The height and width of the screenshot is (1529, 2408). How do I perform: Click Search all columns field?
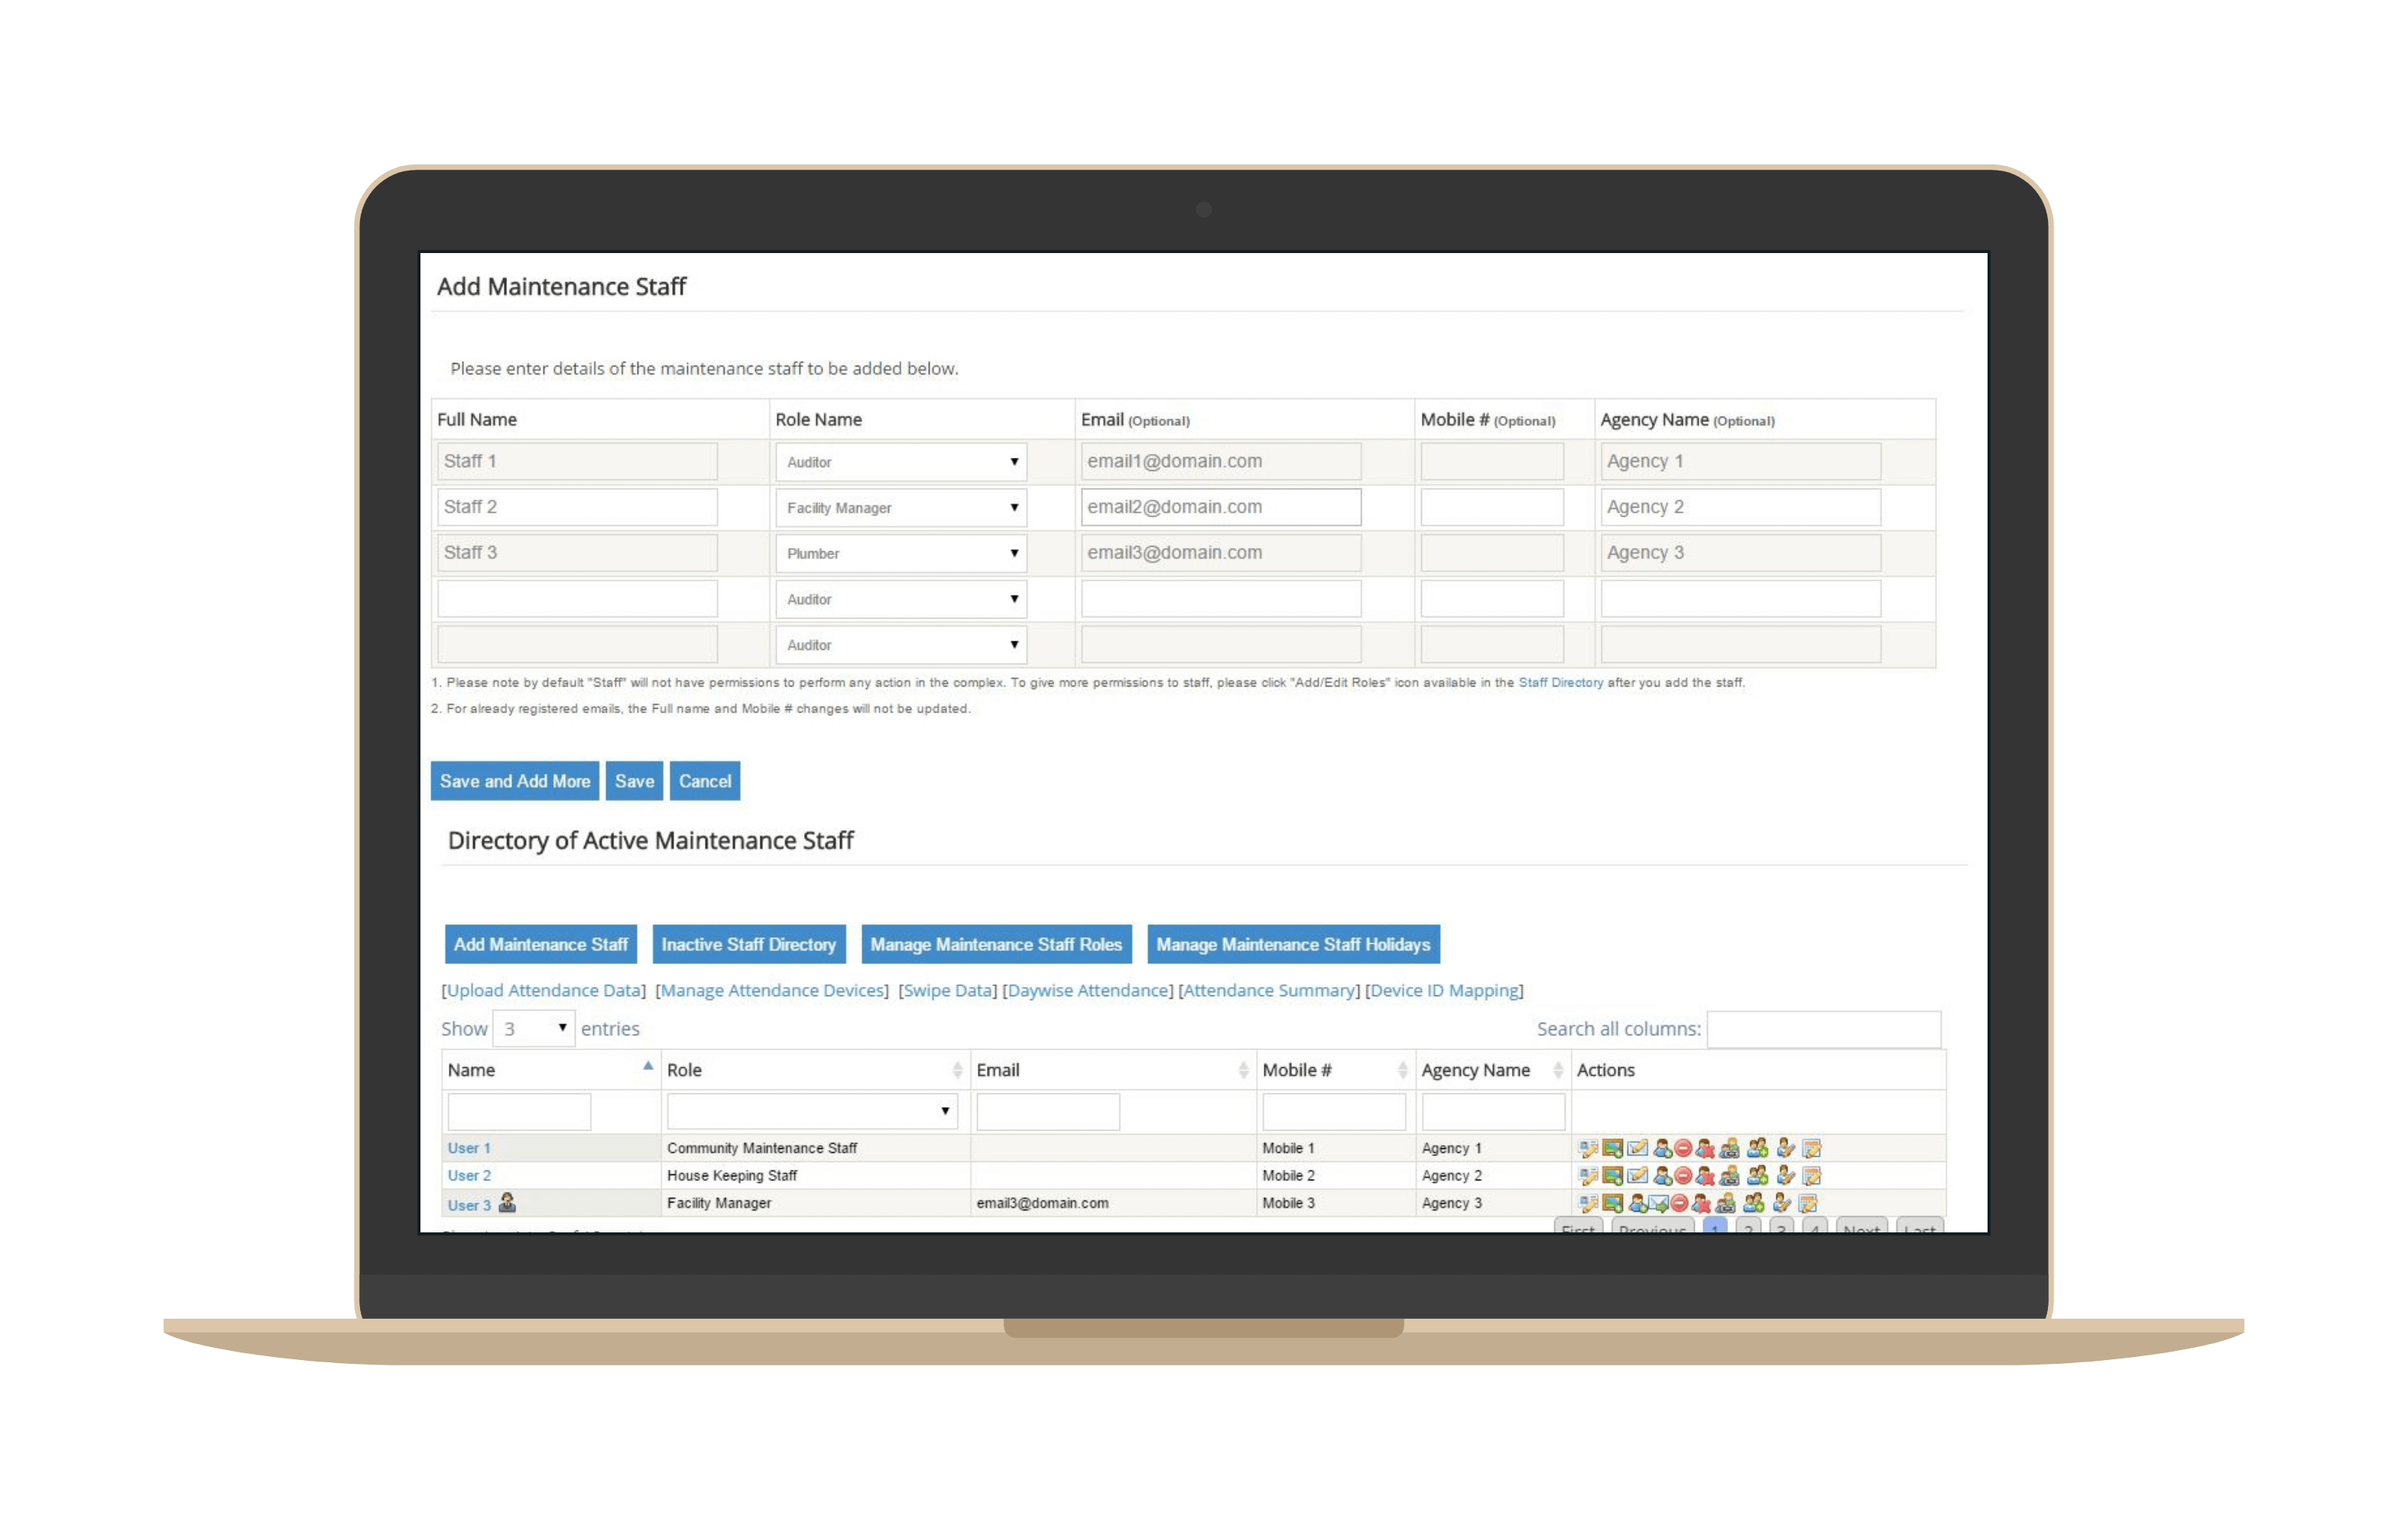pyautogui.click(x=1823, y=1029)
